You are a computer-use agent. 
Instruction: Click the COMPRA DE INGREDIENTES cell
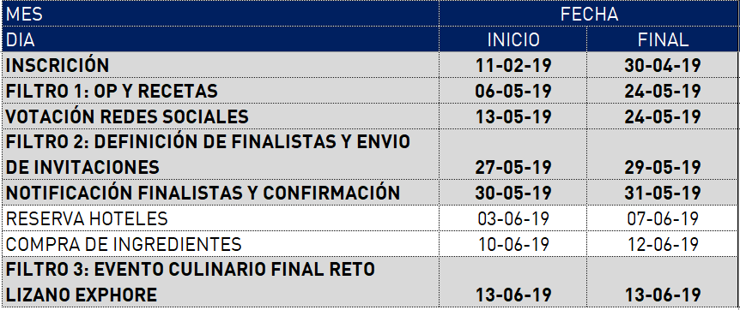click(x=221, y=243)
